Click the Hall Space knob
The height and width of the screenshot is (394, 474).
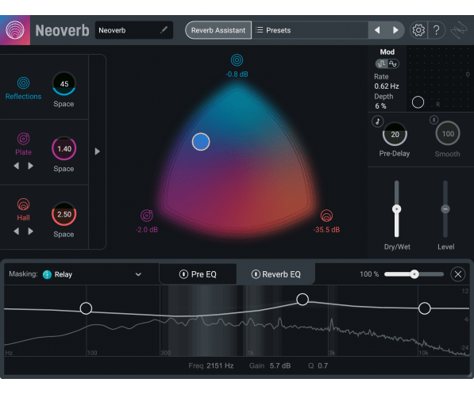click(x=64, y=214)
